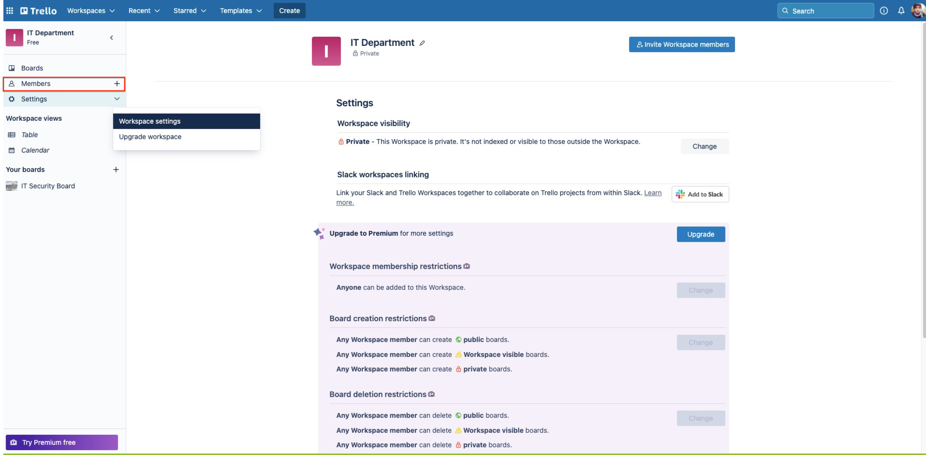Click the 'Upgrade to Premium' text
Screen dimensions: 926x455
pyautogui.click(x=364, y=233)
